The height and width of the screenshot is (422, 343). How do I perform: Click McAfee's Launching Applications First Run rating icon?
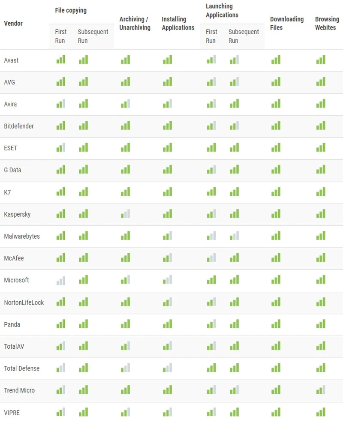(x=211, y=258)
